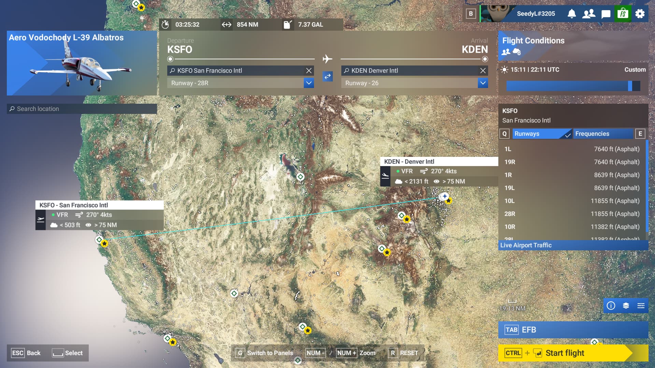
Task: Click the Select spacebar button
Action: click(x=67, y=353)
